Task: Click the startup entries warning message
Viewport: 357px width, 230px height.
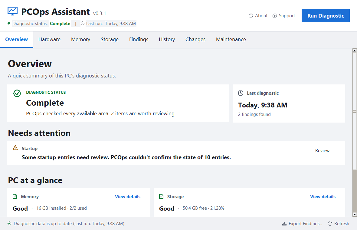Action: point(126,157)
